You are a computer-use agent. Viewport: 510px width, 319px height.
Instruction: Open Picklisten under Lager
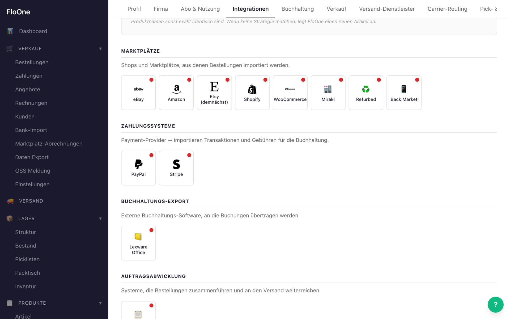(x=27, y=259)
